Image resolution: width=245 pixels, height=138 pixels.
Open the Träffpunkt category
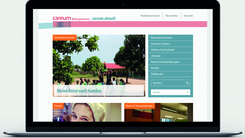[170, 74]
